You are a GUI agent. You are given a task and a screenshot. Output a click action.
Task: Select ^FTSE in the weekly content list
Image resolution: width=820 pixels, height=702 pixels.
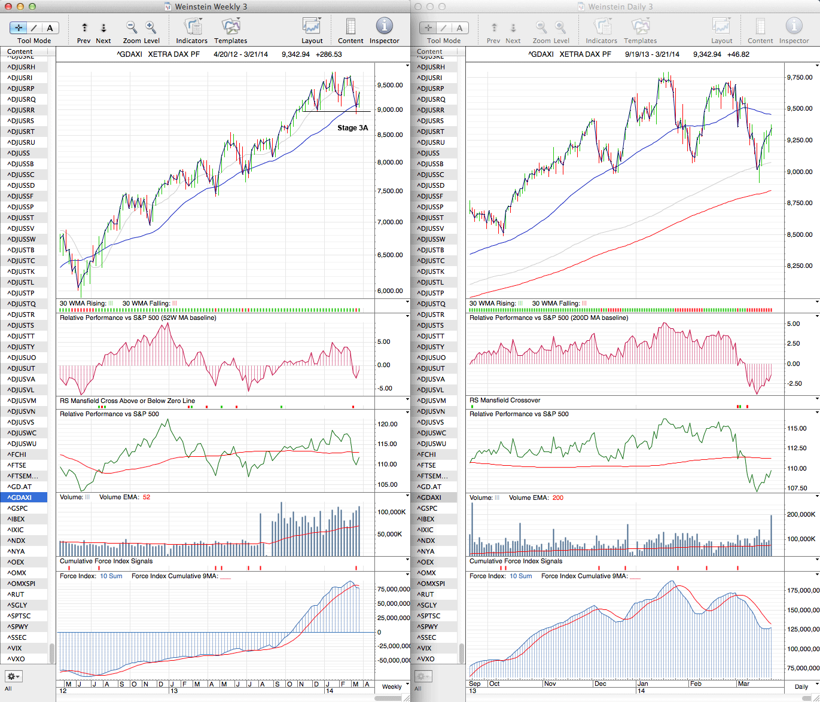(x=17, y=465)
